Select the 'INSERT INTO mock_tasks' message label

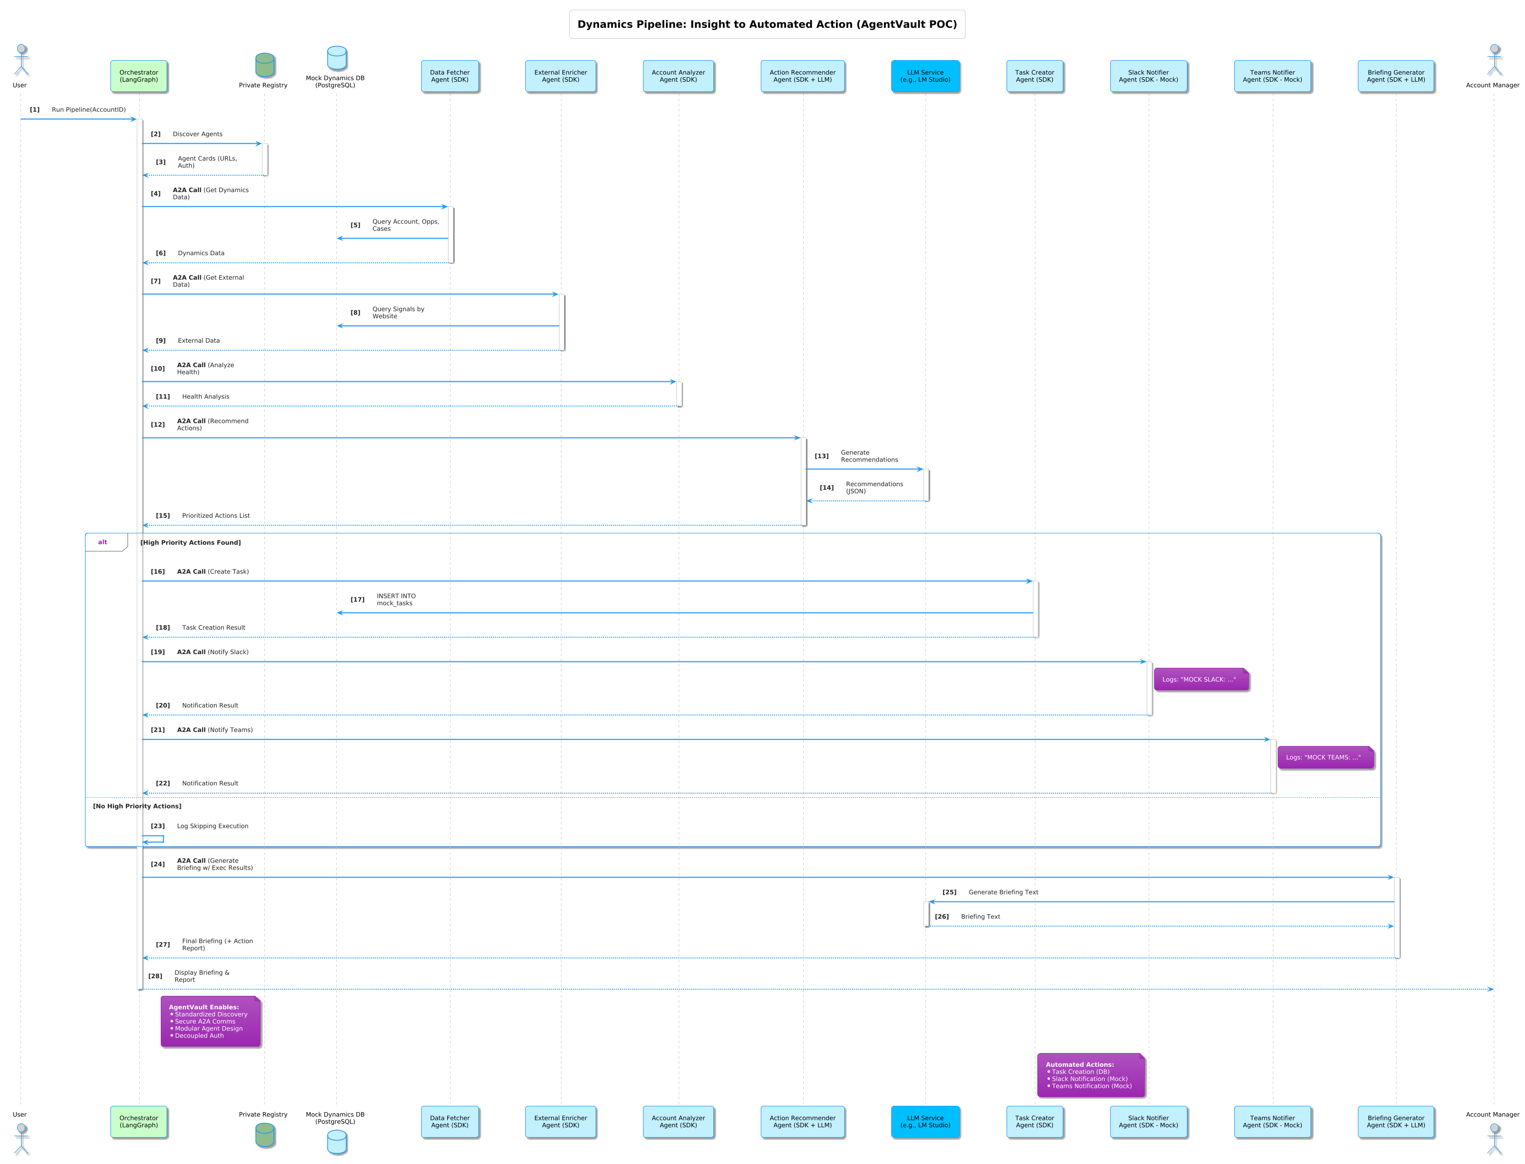(396, 599)
